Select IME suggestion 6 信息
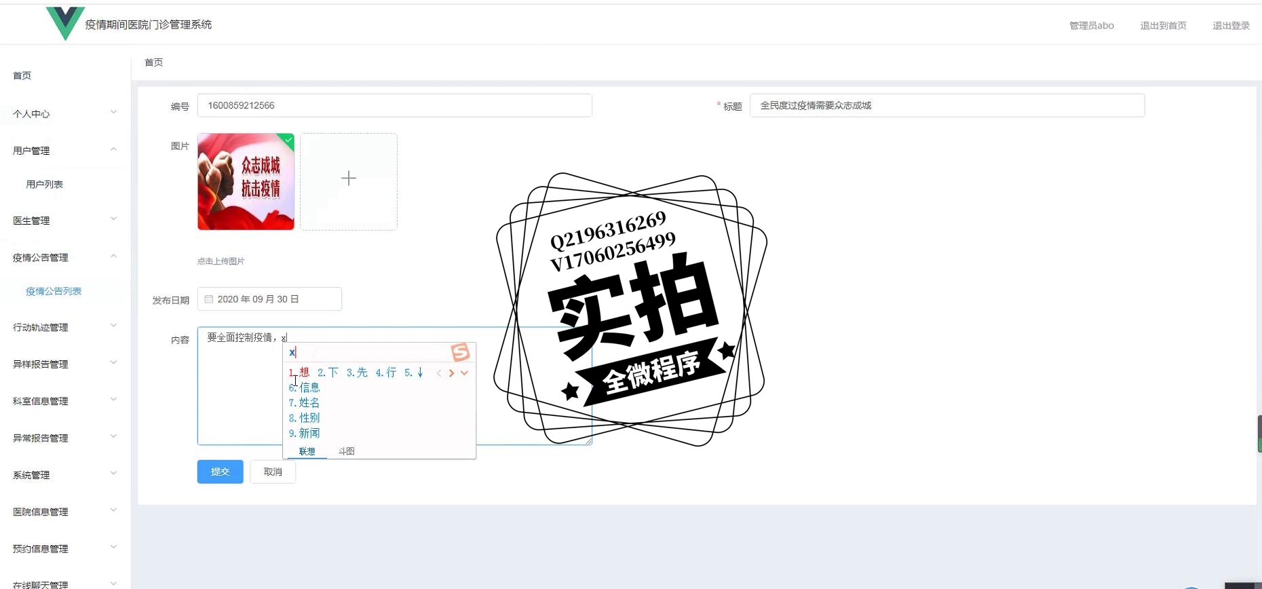This screenshot has height=589, width=1262. (x=305, y=387)
